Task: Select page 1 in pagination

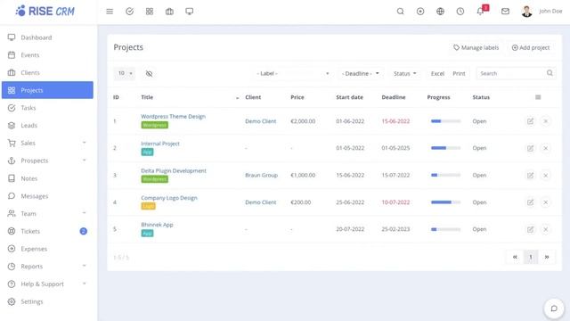Action: point(531,257)
